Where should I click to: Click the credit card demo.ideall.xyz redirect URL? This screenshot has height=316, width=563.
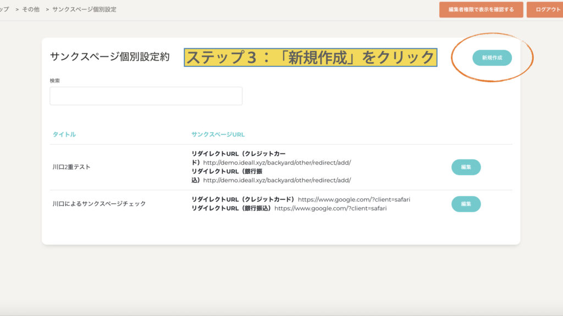pos(277,162)
